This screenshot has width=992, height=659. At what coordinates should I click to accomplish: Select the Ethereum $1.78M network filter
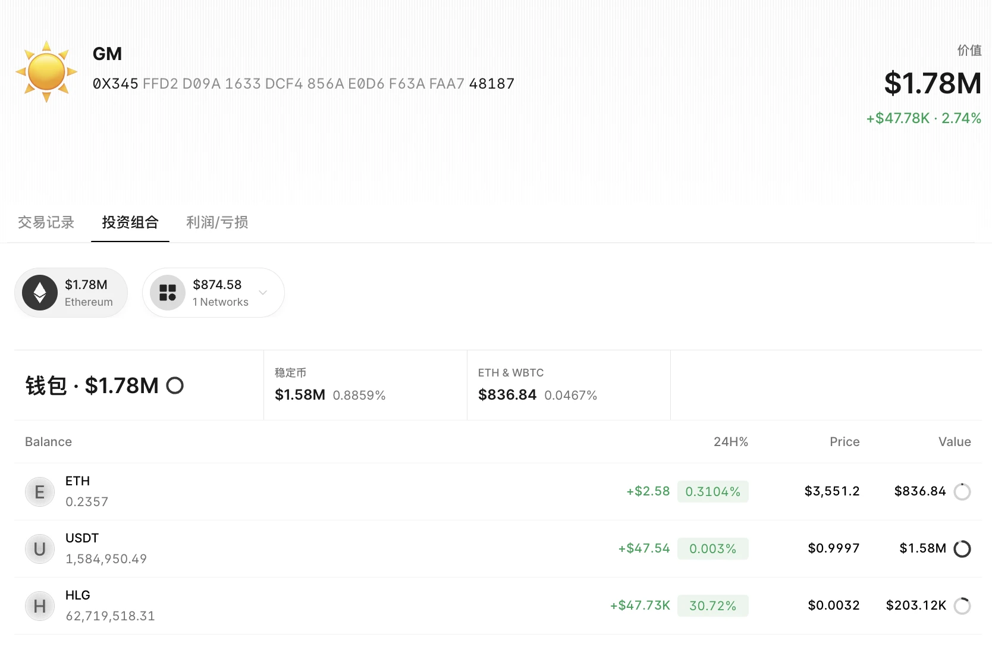click(x=71, y=293)
